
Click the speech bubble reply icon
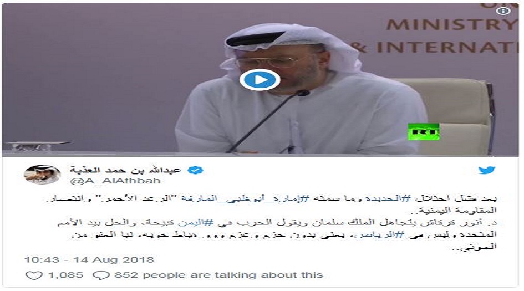click(101, 275)
